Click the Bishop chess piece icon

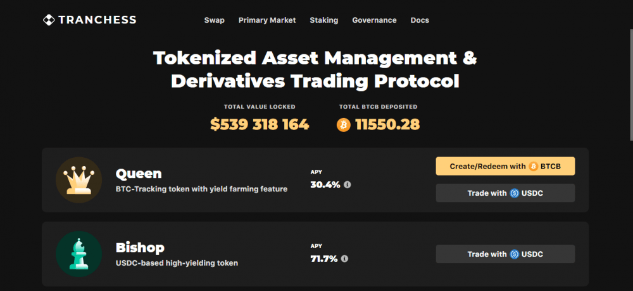[78, 254]
